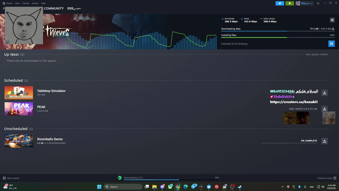Open clock and date 4:16 AM

coord(332,187)
